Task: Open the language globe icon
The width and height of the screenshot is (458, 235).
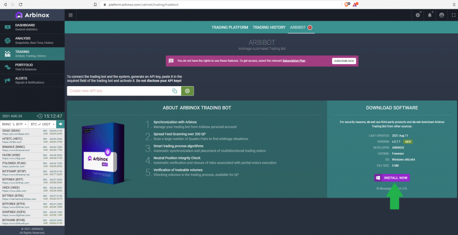Action: click(x=442, y=15)
